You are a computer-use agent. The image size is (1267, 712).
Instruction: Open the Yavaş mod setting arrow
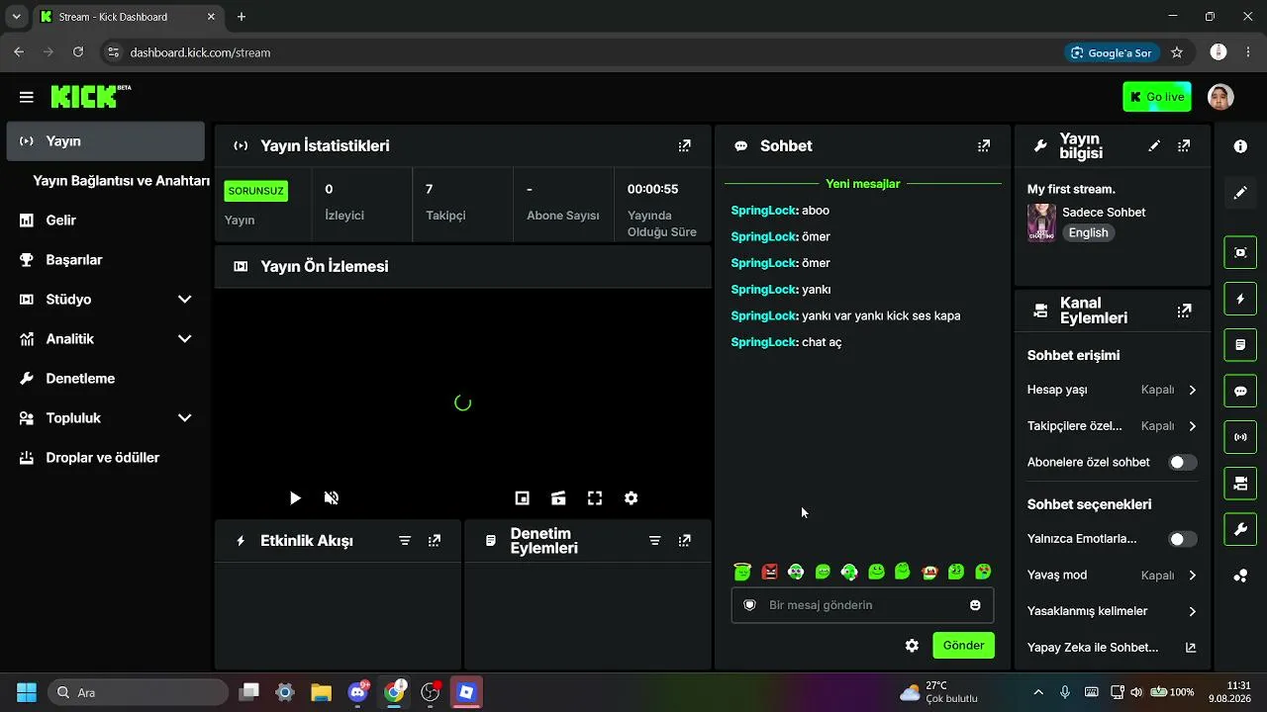[x=1192, y=576]
